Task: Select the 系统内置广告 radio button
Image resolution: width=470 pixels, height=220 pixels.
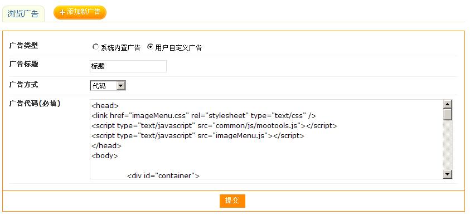Action: pos(95,47)
